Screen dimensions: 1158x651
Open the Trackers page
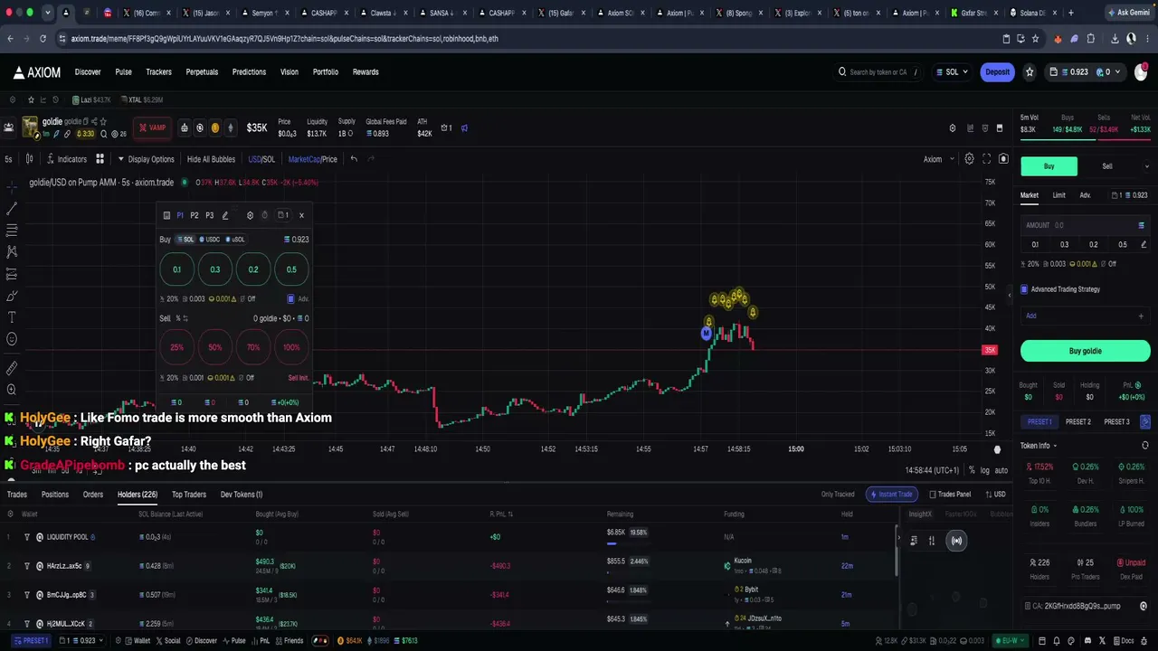click(x=158, y=72)
